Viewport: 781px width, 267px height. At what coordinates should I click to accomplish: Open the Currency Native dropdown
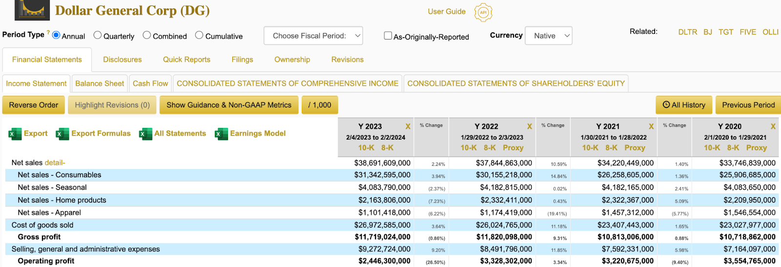[x=549, y=36]
